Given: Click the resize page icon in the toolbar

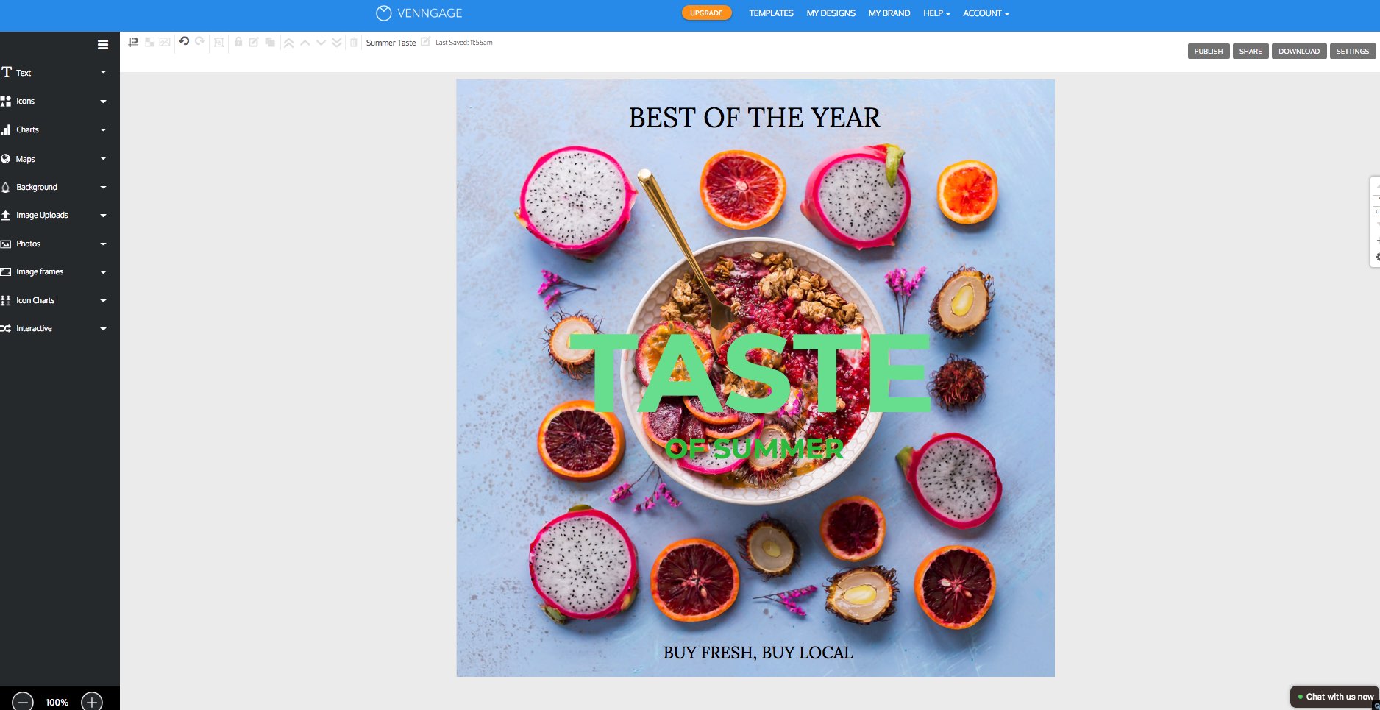Looking at the screenshot, I should (x=218, y=43).
